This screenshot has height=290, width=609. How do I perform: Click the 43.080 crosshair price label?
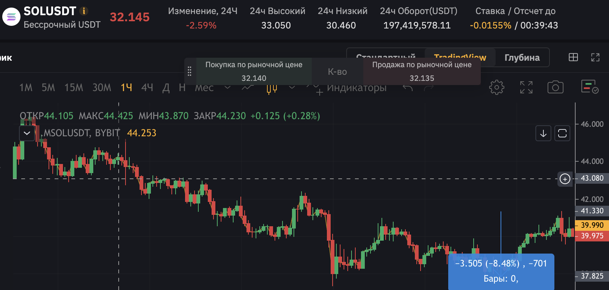point(592,178)
